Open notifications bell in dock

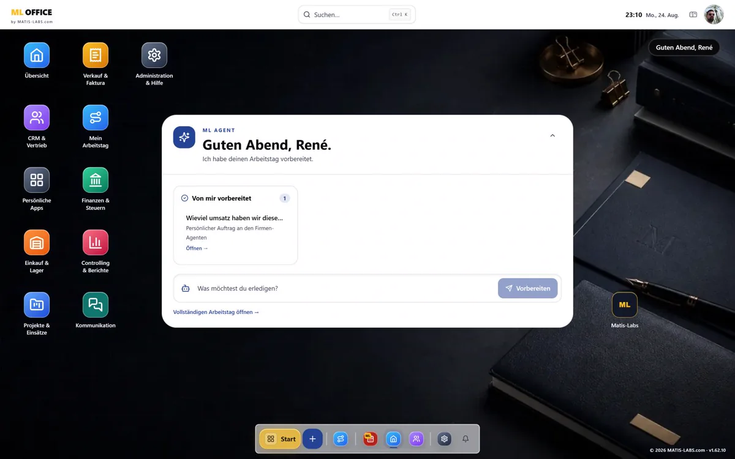pyautogui.click(x=466, y=439)
